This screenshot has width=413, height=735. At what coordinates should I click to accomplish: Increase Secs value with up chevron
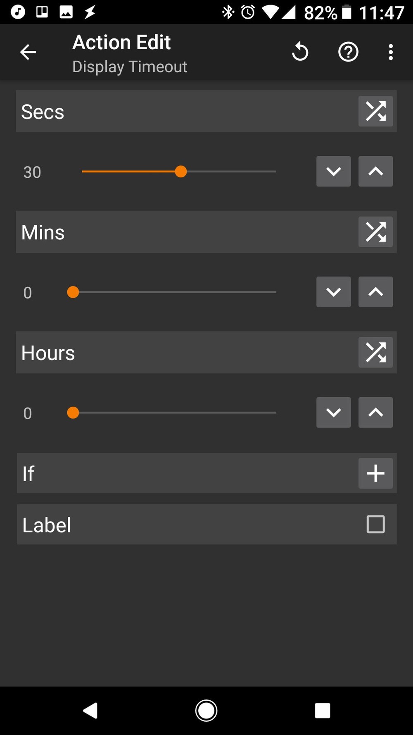coord(375,171)
